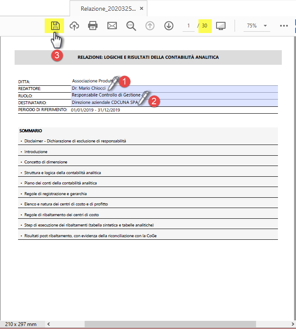This screenshot has width=296, height=329.
Task: Click the RUOLO label
Action: (25, 96)
